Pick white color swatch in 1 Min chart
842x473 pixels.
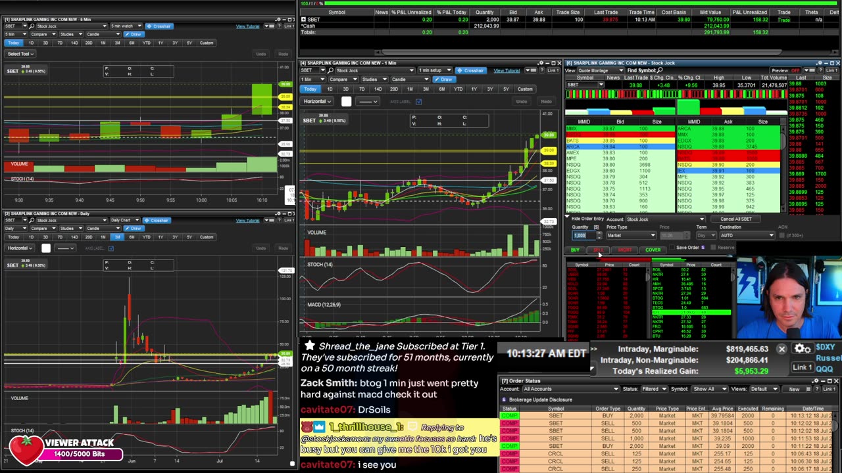(346, 102)
